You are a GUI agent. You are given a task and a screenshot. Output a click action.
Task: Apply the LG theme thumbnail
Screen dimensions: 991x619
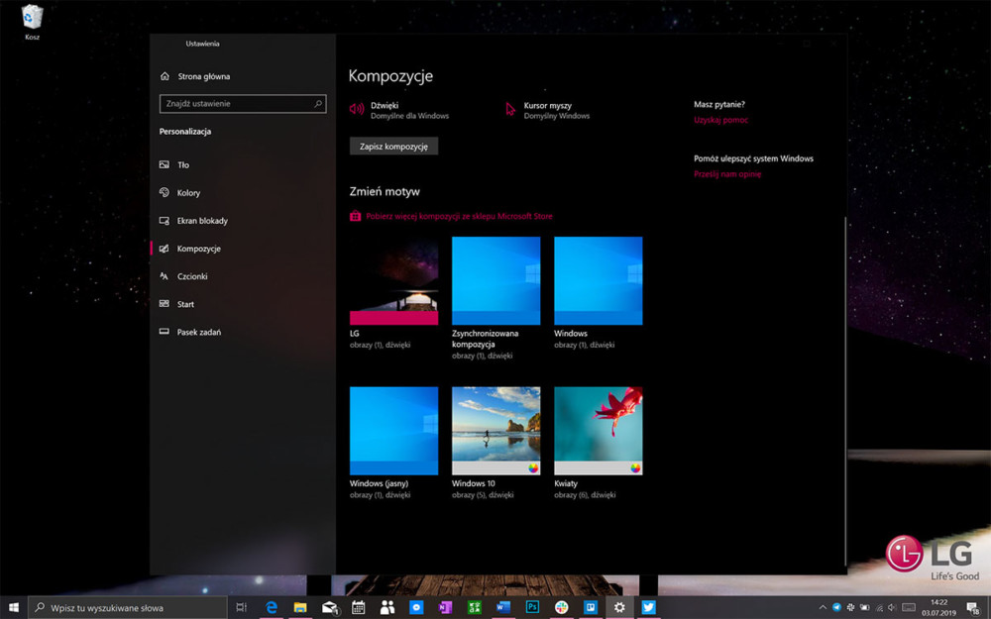393,281
